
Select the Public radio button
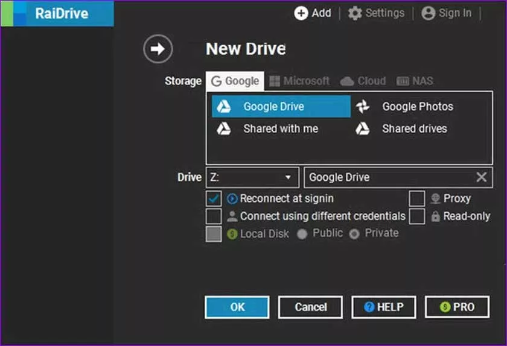click(302, 234)
